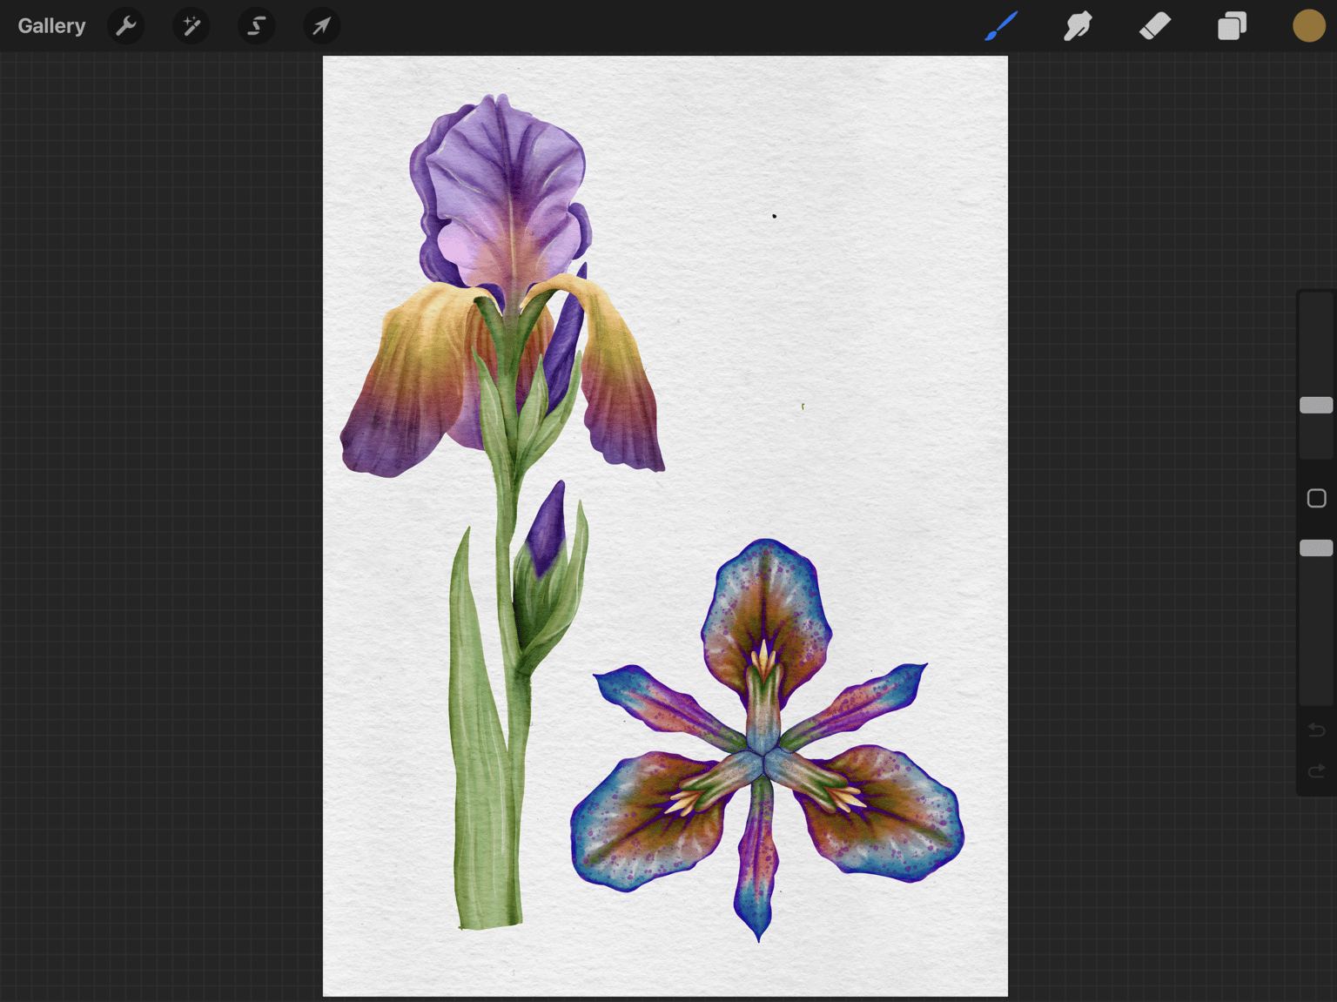Select the Smudge tool
The height and width of the screenshot is (1002, 1337).
[x=1078, y=26]
